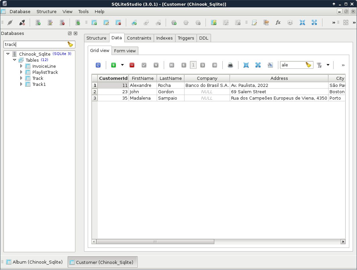Viewport: 357px width, 270px height.
Task: Switch to the Constraints tab
Action: 139,38
